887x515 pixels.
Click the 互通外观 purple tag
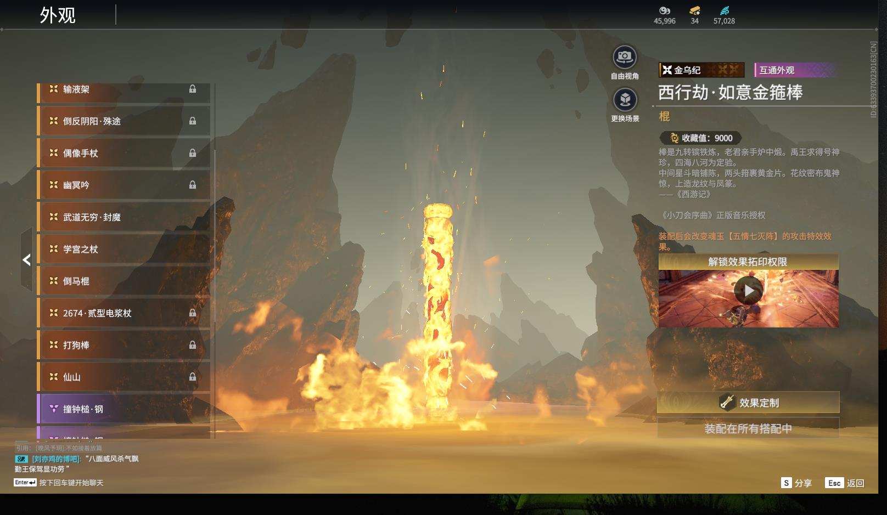click(795, 70)
